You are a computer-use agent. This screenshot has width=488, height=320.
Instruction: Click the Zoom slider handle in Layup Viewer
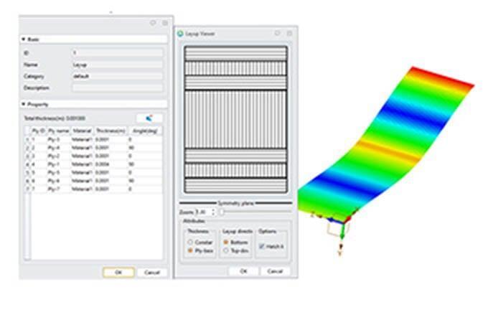tap(222, 212)
